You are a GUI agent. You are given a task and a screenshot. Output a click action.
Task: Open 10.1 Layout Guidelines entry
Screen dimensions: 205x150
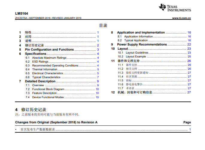tap(154, 53)
